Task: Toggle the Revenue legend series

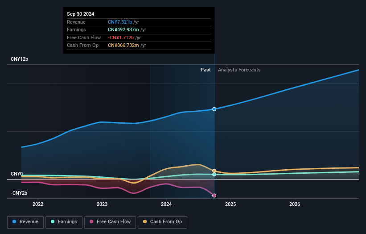Action: pyautogui.click(x=25, y=222)
